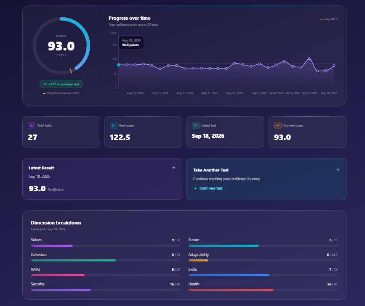Click the Current score trend icon
This screenshot has width=365, height=306.
[278, 125]
